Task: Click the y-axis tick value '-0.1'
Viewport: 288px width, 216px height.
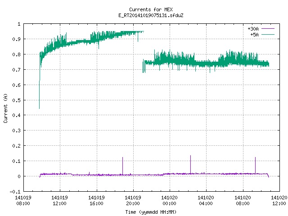Action: click(15, 192)
